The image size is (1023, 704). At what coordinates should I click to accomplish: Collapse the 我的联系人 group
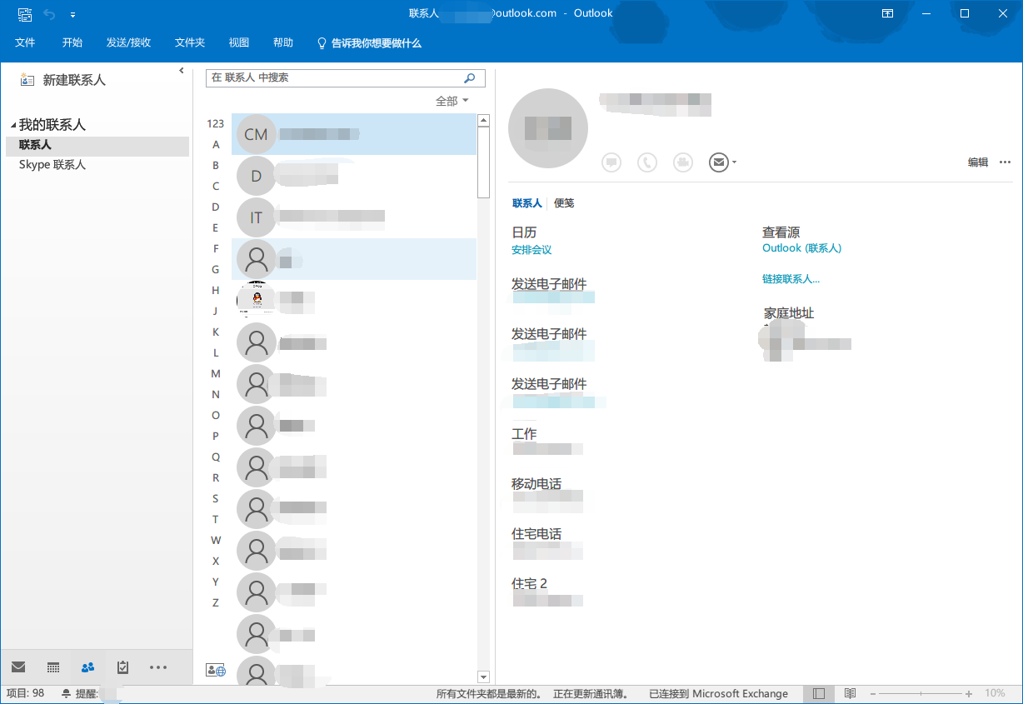pyautogui.click(x=13, y=125)
